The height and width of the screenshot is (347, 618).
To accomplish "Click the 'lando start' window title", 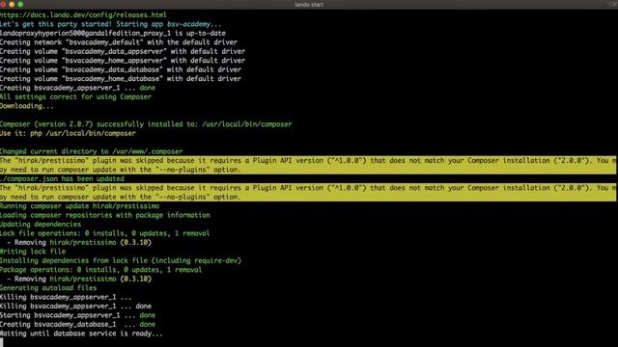I will click(309, 5).
